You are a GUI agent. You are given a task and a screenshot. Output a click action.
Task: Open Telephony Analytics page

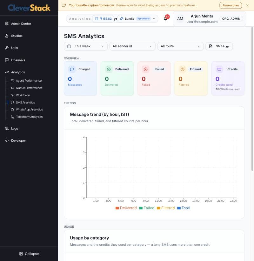[27, 117]
